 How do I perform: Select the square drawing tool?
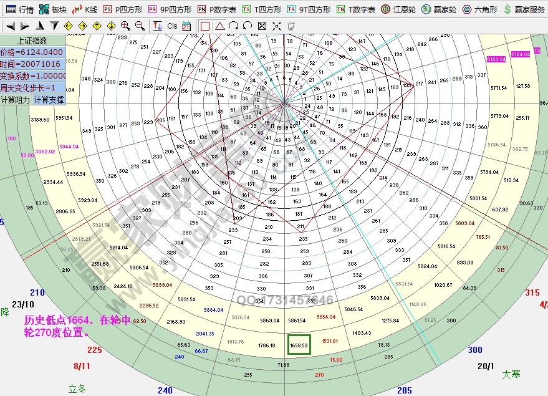[x=205, y=26]
